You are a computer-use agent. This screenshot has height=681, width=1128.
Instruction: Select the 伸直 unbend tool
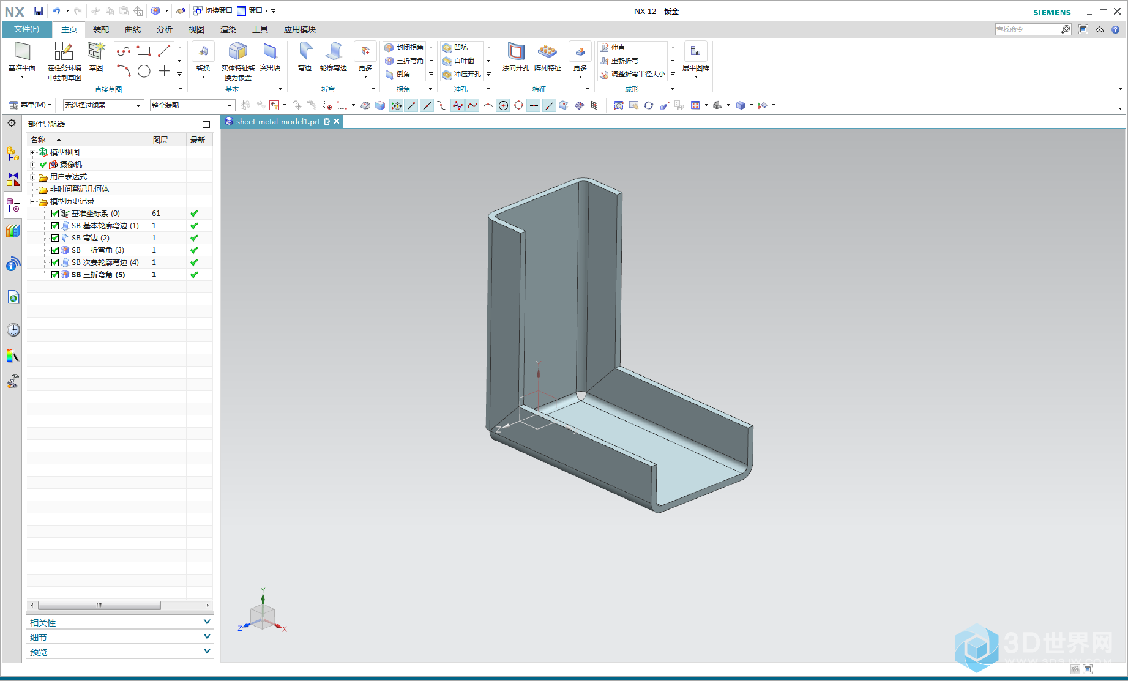613,47
